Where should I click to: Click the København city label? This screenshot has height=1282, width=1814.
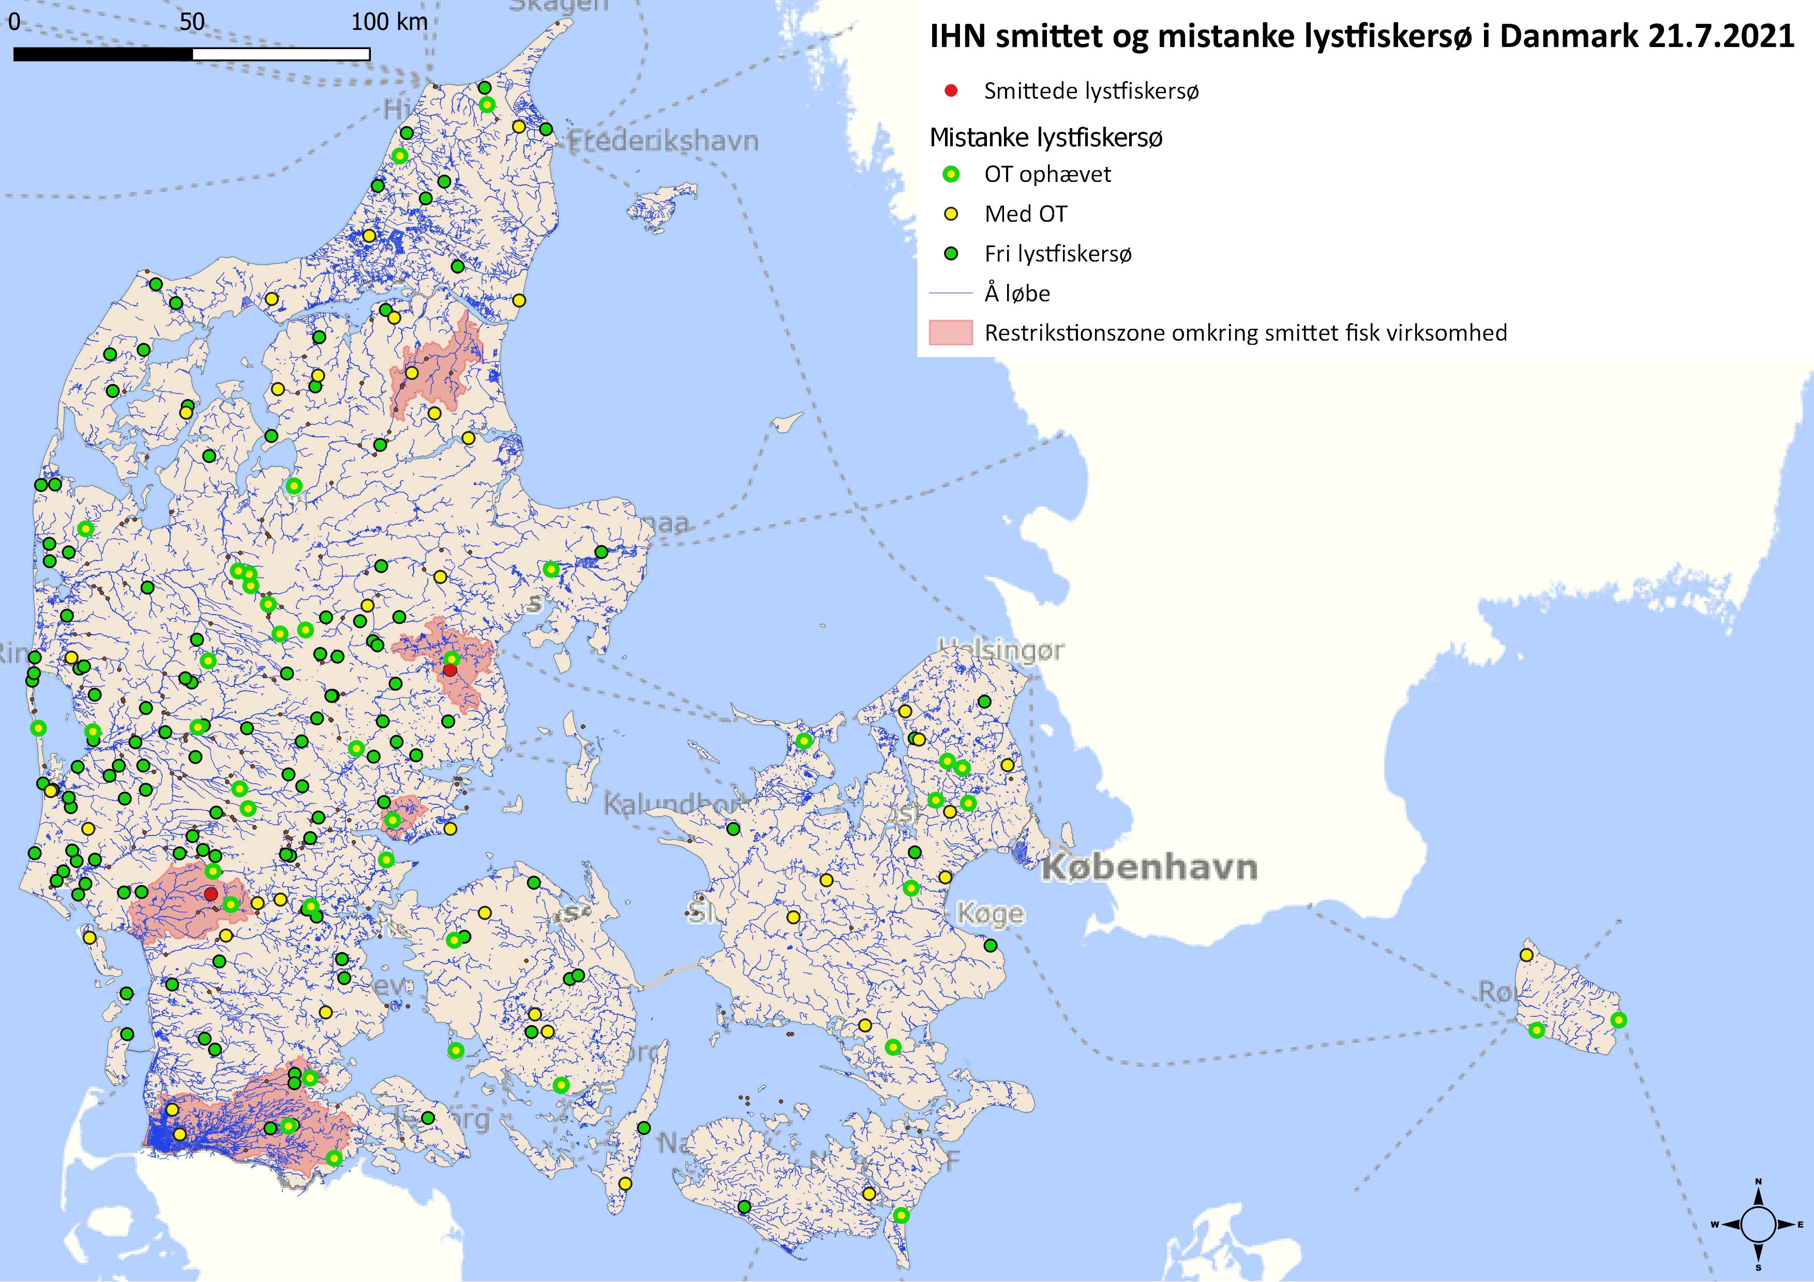pyautogui.click(x=1149, y=867)
